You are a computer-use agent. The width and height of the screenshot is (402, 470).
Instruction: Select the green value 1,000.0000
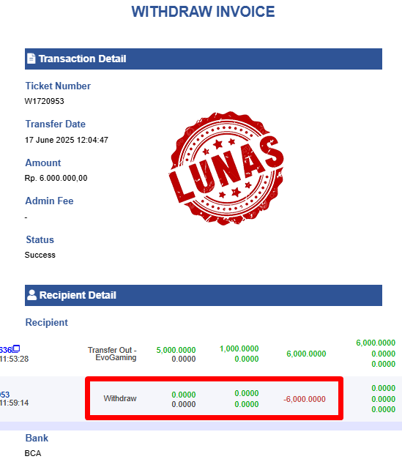tap(239, 348)
